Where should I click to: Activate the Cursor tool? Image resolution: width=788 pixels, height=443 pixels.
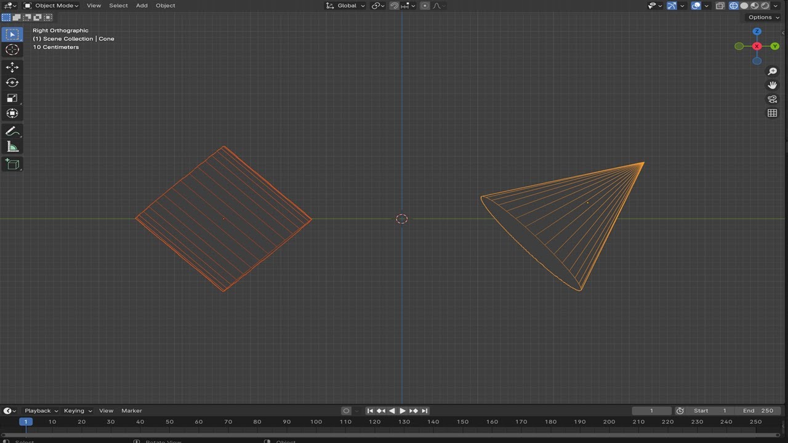pos(12,50)
